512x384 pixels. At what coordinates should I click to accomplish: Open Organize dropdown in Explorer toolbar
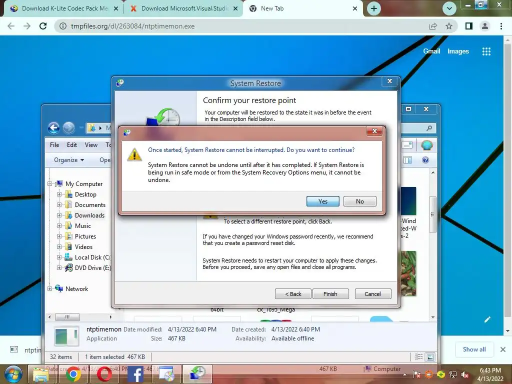click(69, 160)
